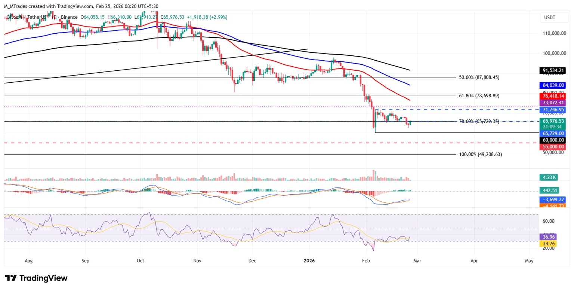Click the 2026 marker on time axis
574x290 pixels.
[309, 260]
